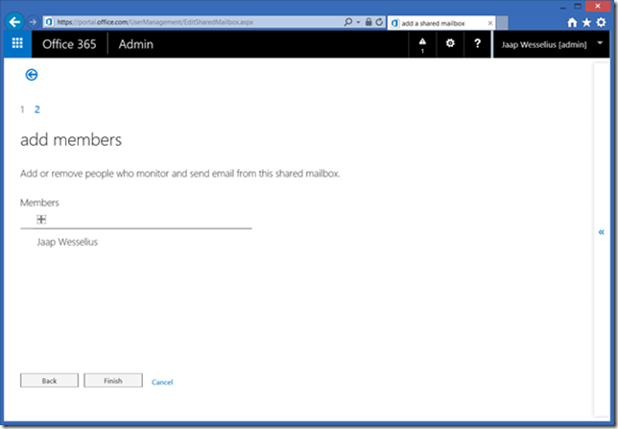
Task: Open the Office 365 app launcher grid
Action: (17, 44)
